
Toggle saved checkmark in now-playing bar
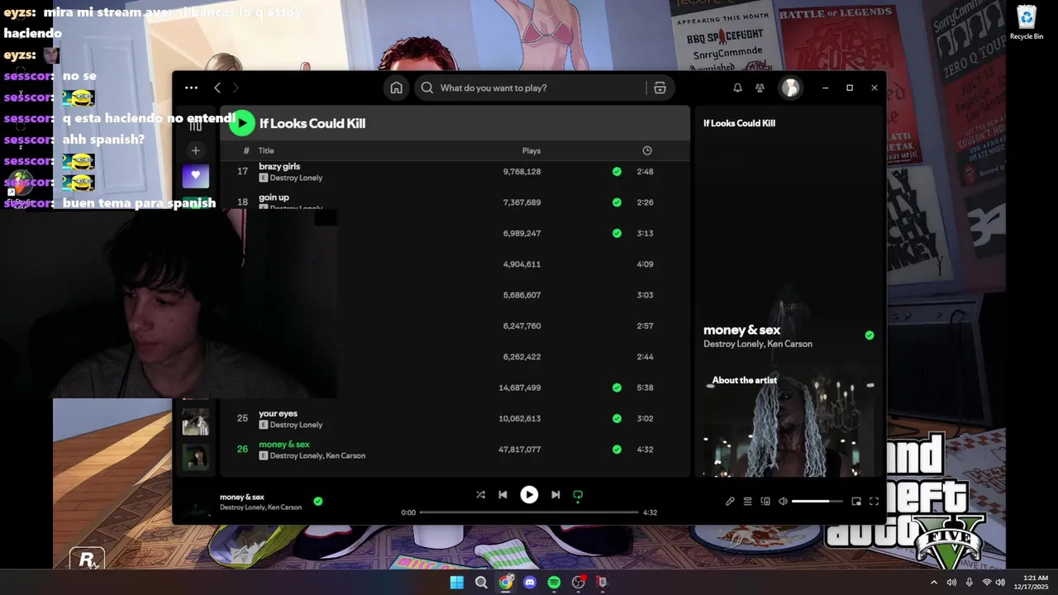pos(318,501)
